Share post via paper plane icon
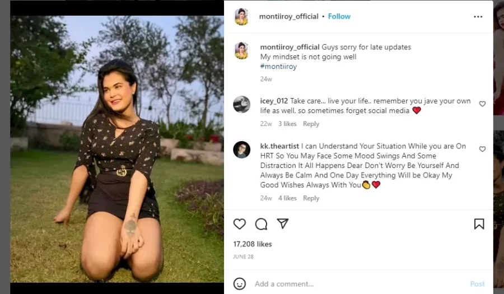 pos(283,224)
